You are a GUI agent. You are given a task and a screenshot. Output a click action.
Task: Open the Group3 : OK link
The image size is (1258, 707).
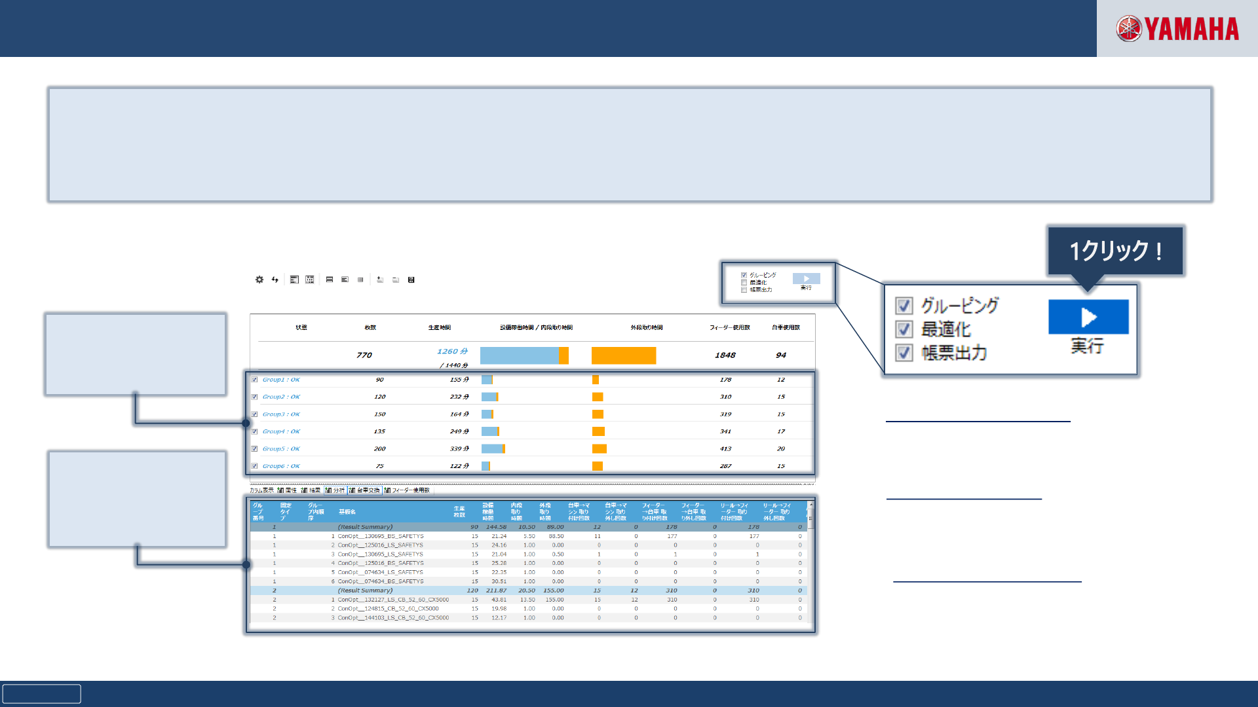point(281,414)
